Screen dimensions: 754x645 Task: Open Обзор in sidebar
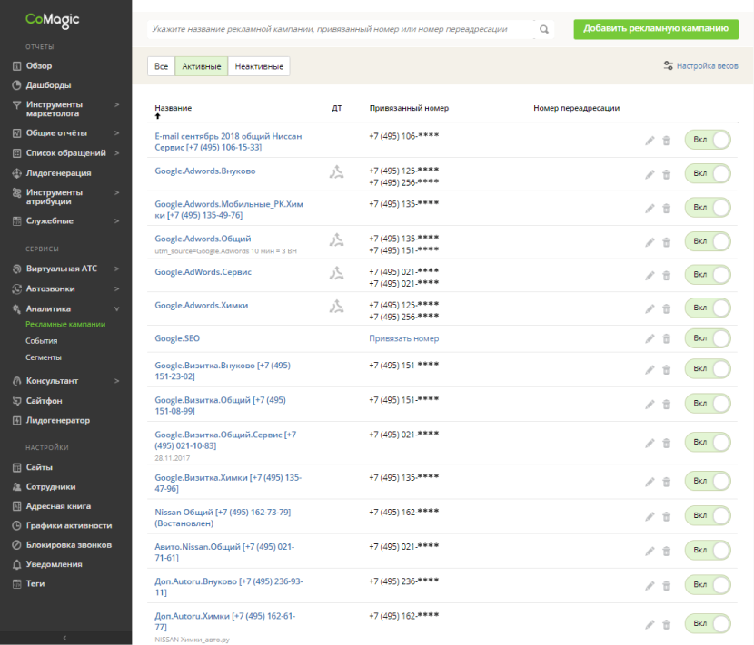[39, 66]
